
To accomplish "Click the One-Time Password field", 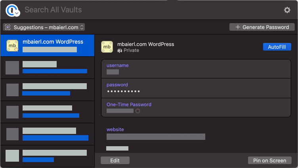I will (x=196, y=107).
